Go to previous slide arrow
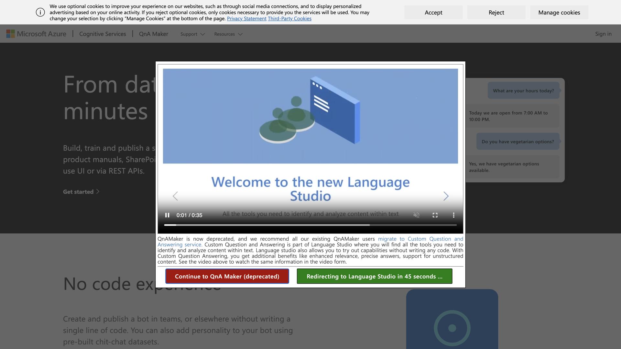Viewport: 621px width, 349px height. point(175,196)
